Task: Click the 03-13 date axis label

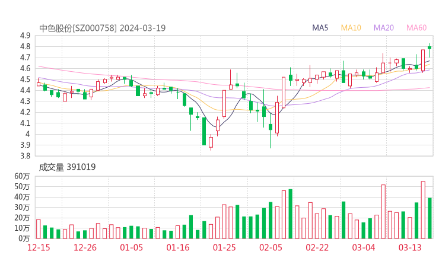Action: point(410,247)
